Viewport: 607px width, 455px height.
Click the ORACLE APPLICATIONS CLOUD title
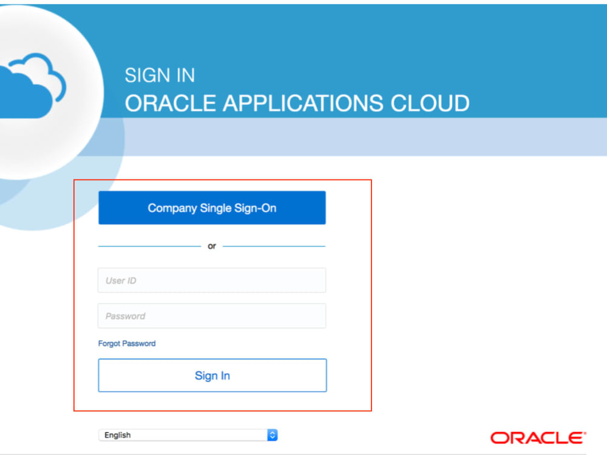pos(297,103)
